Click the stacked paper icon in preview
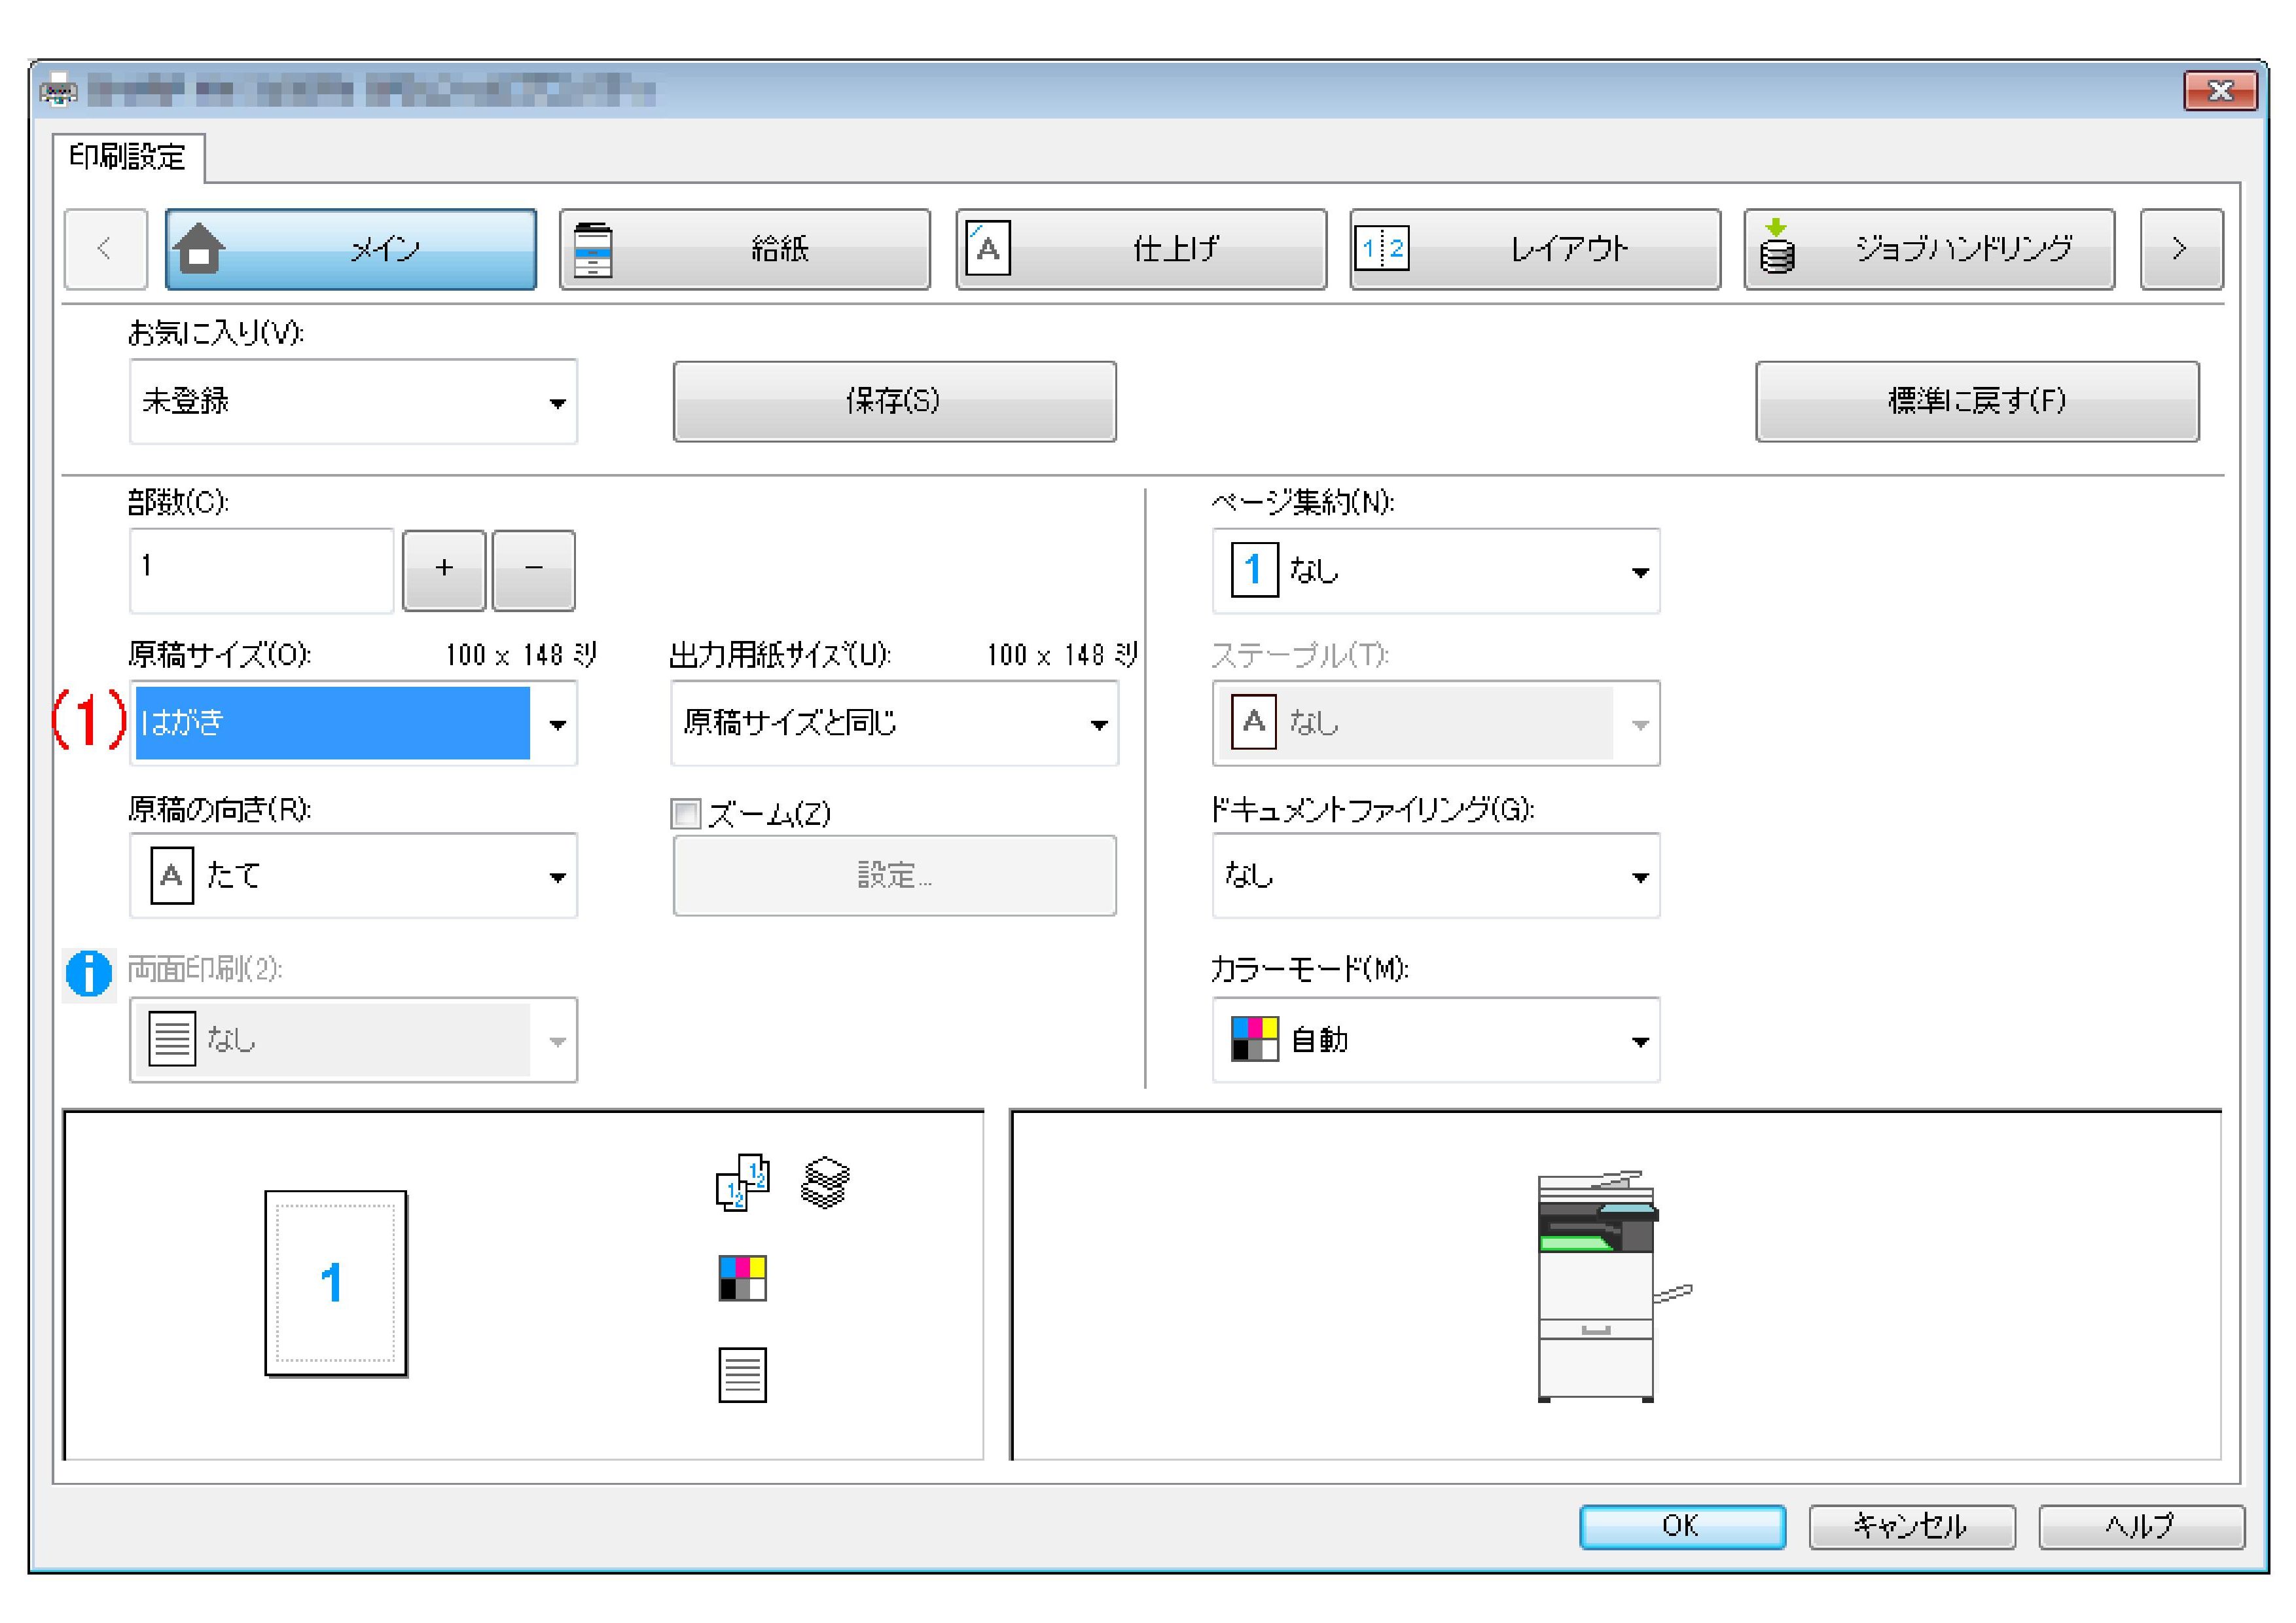Screen dimensions: 2296x1623 pyautogui.click(x=825, y=1182)
